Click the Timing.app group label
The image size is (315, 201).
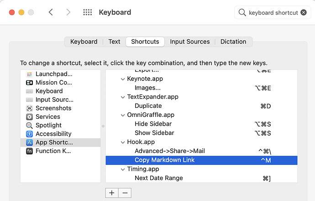coord(143,169)
